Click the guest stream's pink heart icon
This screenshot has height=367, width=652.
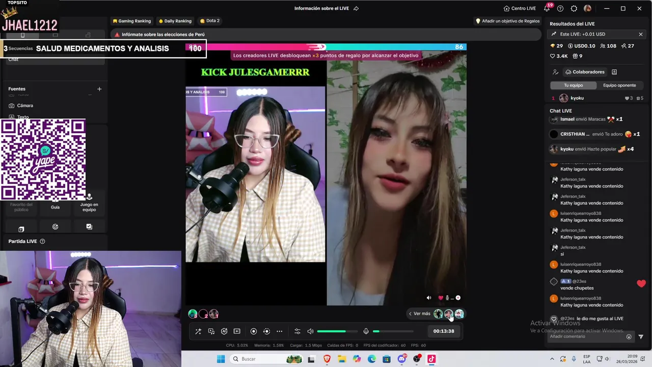click(x=441, y=298)
